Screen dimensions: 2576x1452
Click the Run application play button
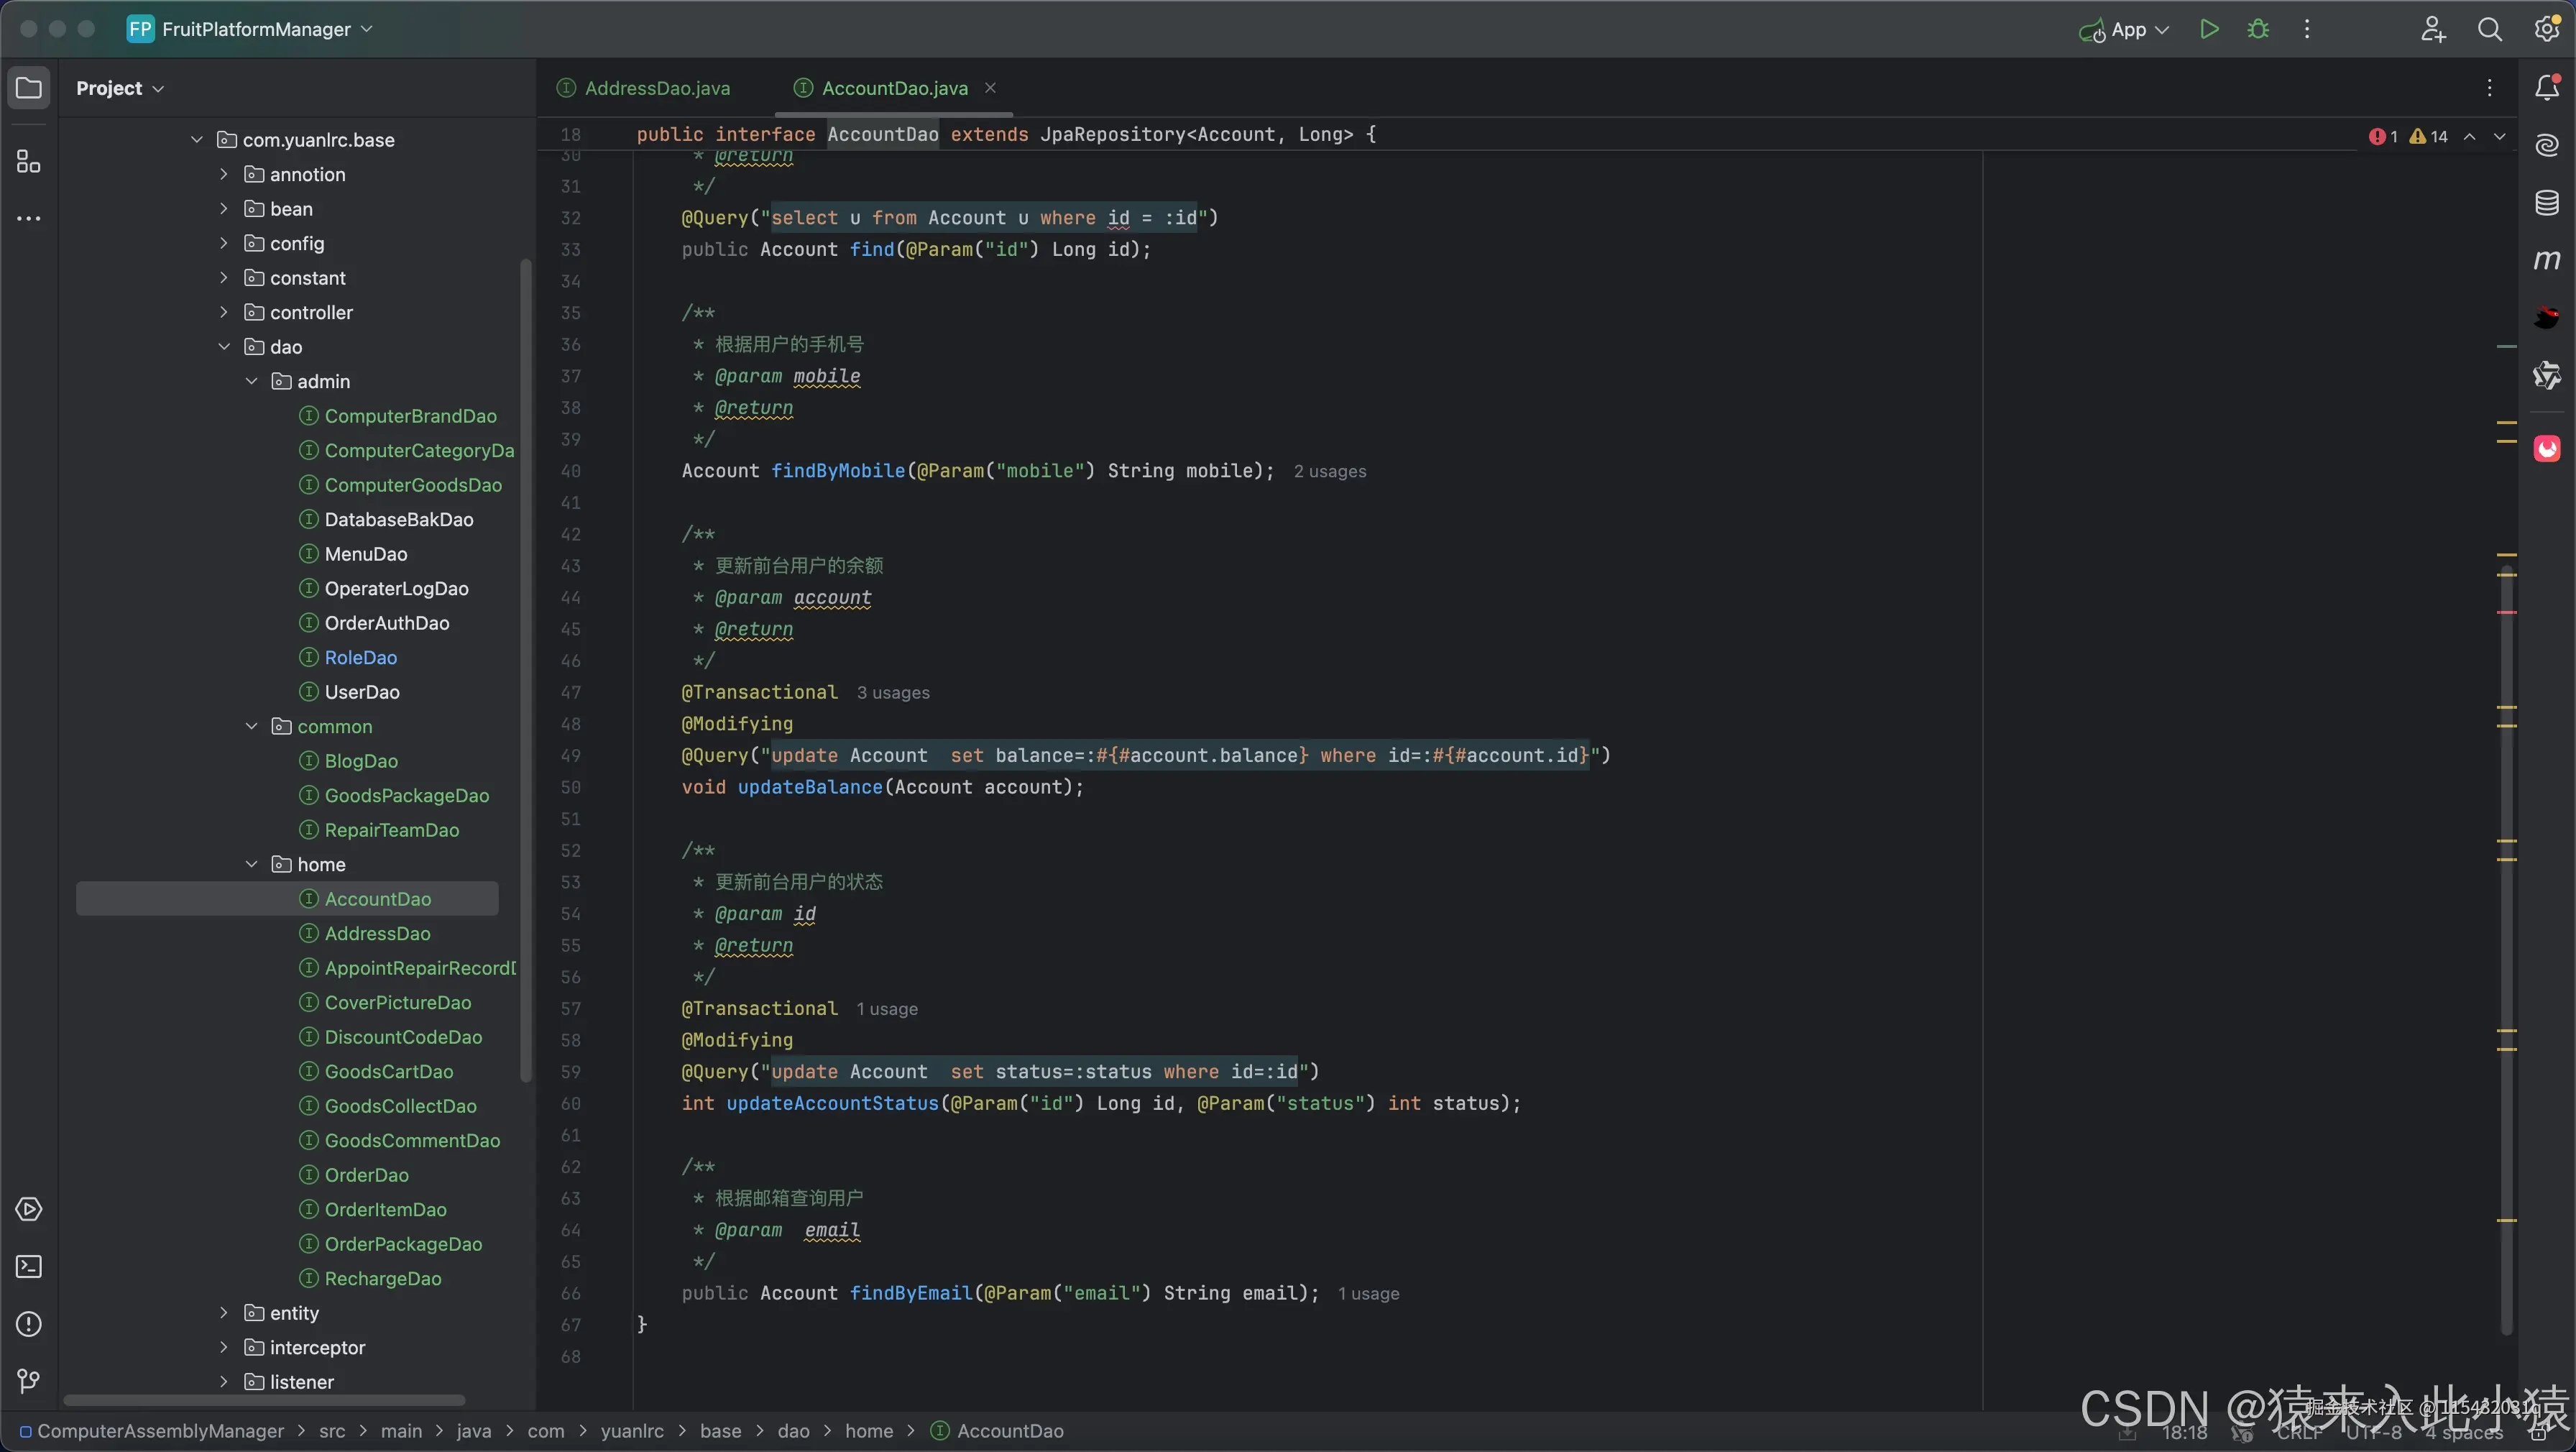point(2209,29)
